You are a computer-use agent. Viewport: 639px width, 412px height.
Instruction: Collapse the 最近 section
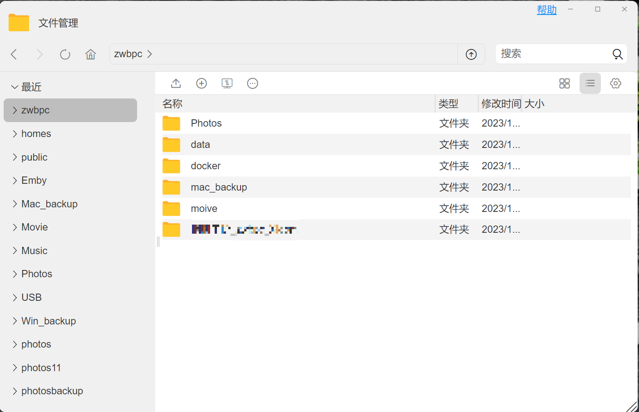(x=15, y=87)
